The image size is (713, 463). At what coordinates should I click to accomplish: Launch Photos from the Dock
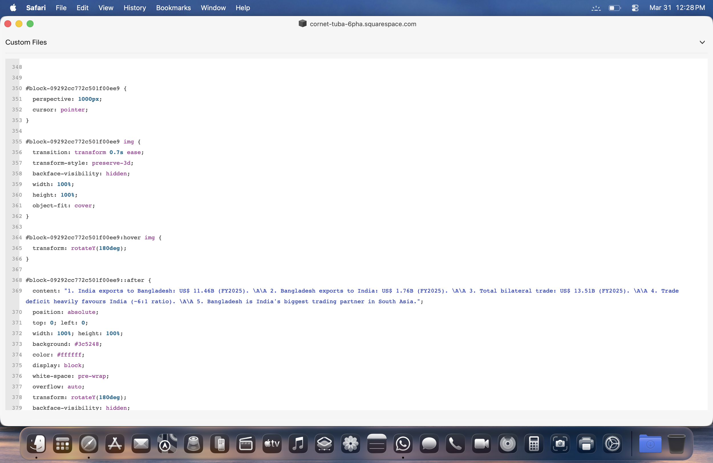(350, 444)
